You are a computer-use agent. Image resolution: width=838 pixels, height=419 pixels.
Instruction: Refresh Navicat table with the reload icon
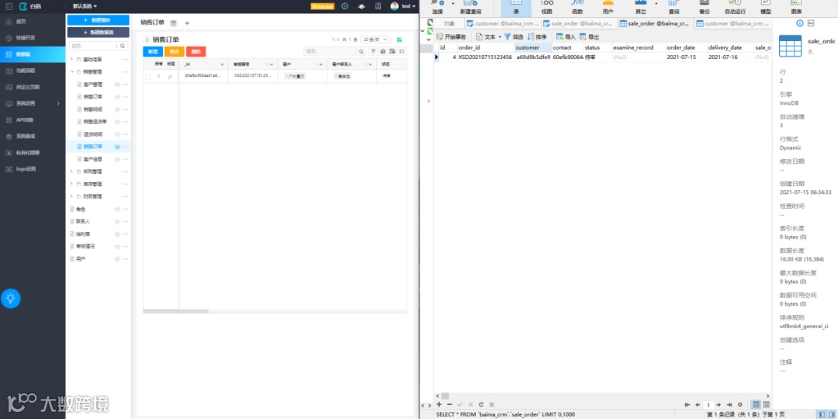(x=481, y=404)
